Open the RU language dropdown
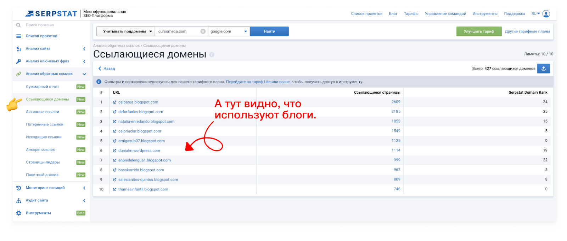The width and height of the screenshot is (567, 241). [x=535, y=14]
